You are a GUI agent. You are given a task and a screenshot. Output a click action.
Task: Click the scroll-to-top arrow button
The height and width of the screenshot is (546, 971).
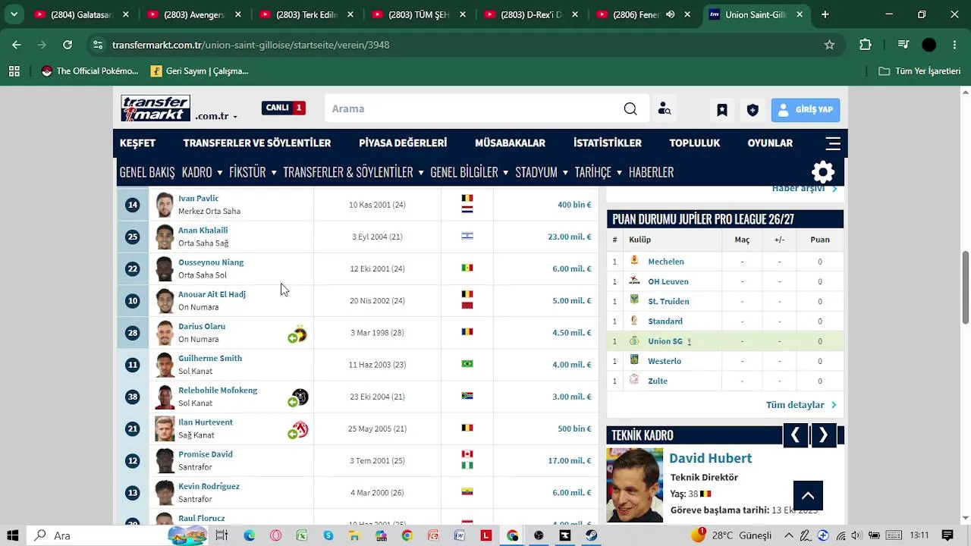click(x=808, y=496)
